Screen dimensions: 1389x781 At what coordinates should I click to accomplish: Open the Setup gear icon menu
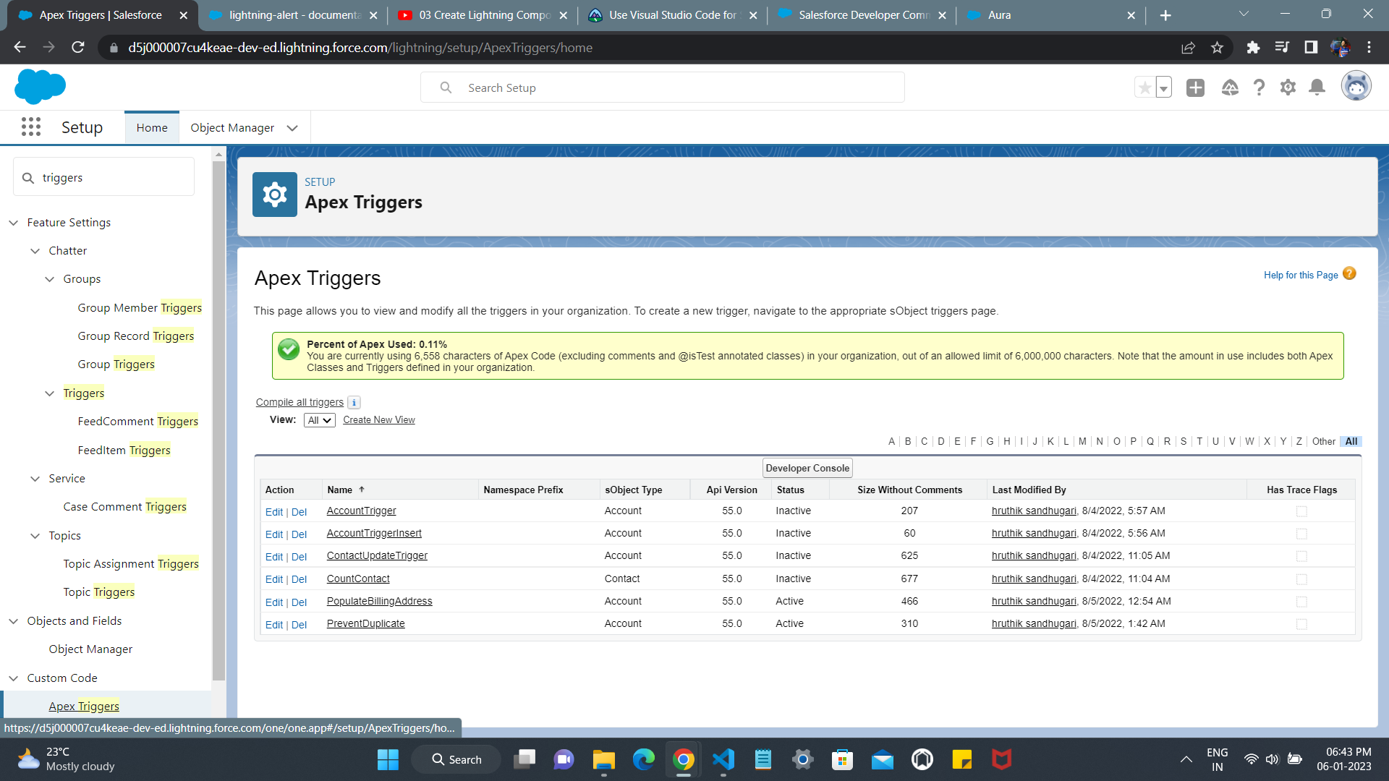click(1288, 88)
